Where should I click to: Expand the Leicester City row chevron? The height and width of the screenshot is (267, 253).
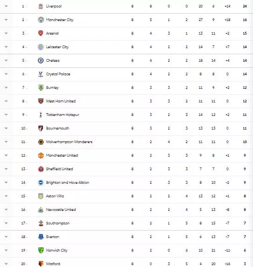(x=6, y=47)
